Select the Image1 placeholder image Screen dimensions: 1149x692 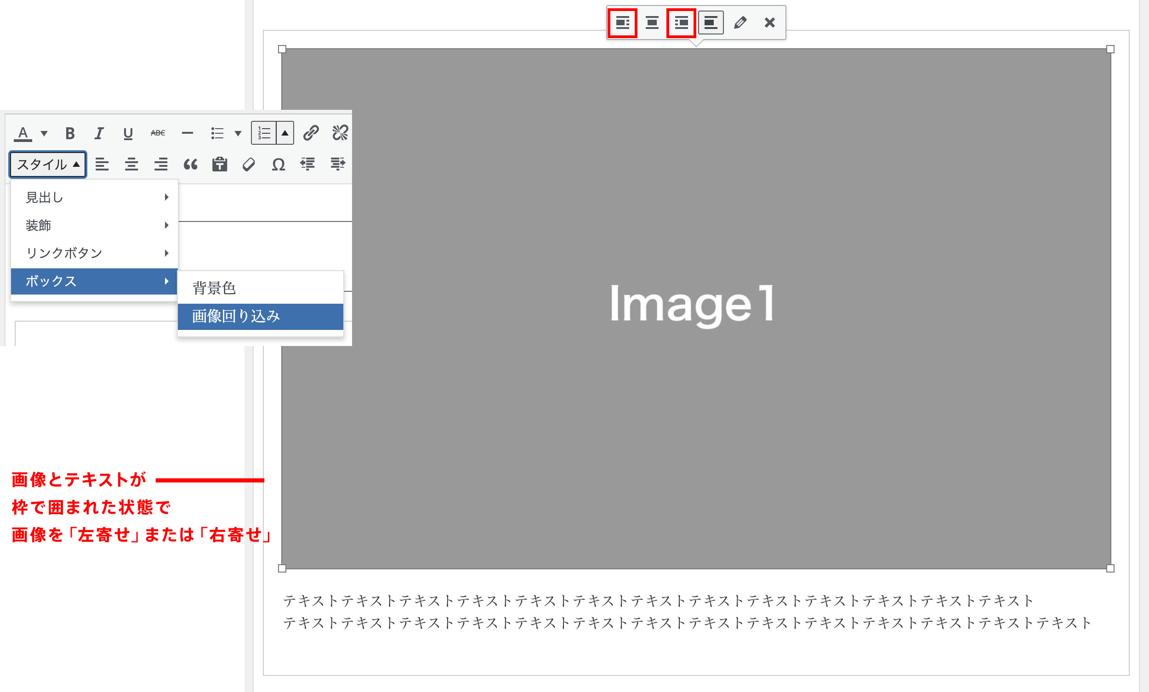coord(695,308)
